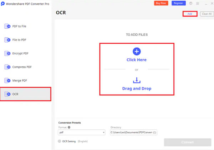This screenshot has width=214, height=150.
Task: Minimize the PDF Converter window
Action: pos(206,4)
